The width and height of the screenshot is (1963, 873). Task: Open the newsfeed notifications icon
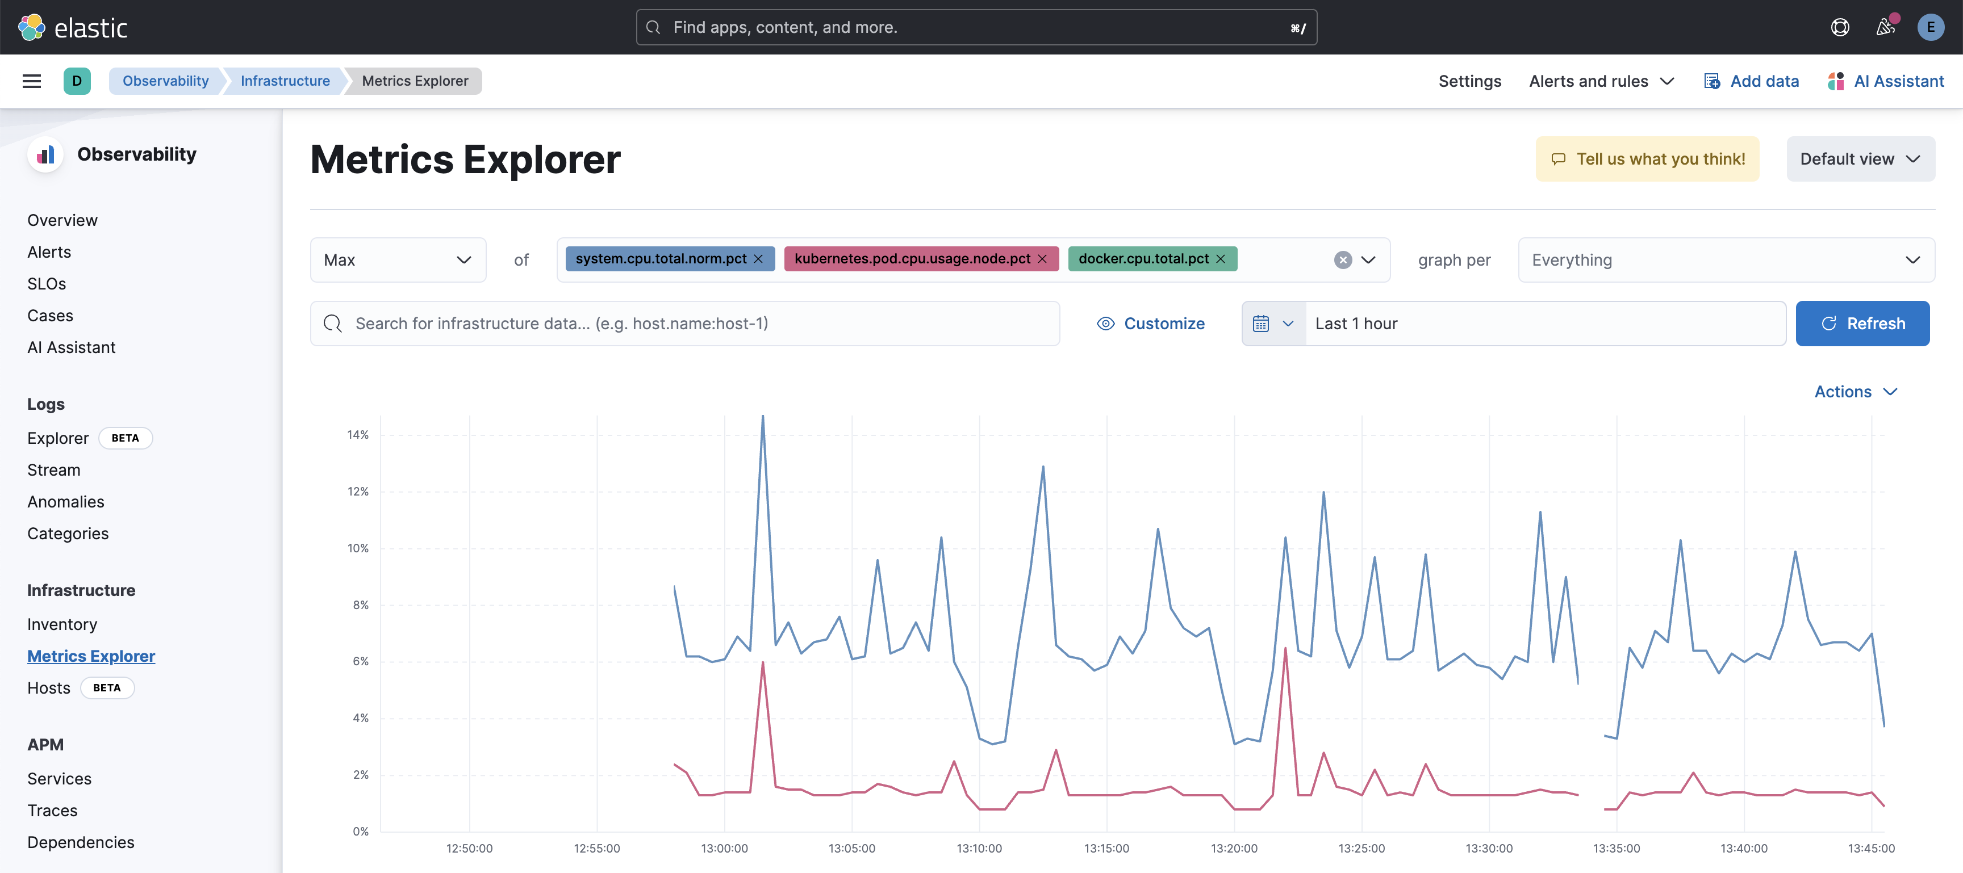[x=1885, y=27]
